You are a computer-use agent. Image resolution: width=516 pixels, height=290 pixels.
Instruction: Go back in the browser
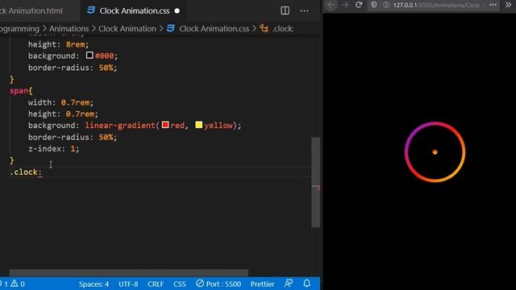(331, 5)
